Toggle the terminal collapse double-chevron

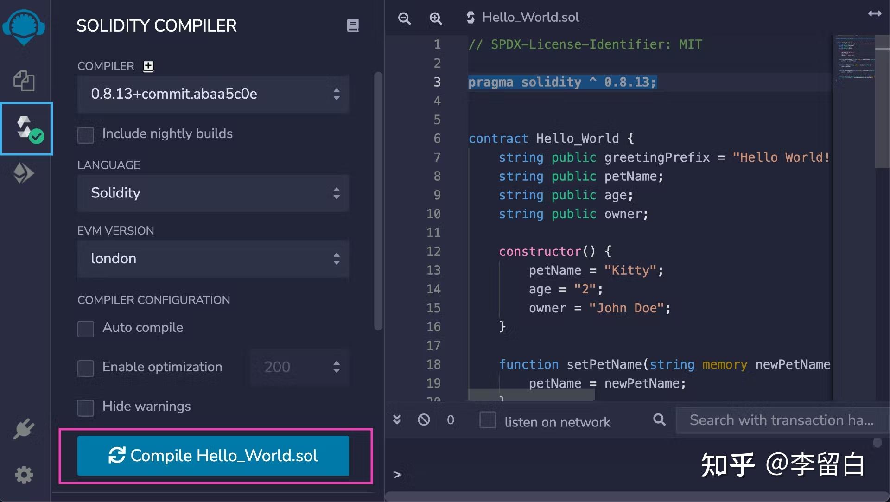(x=397, y=420)
